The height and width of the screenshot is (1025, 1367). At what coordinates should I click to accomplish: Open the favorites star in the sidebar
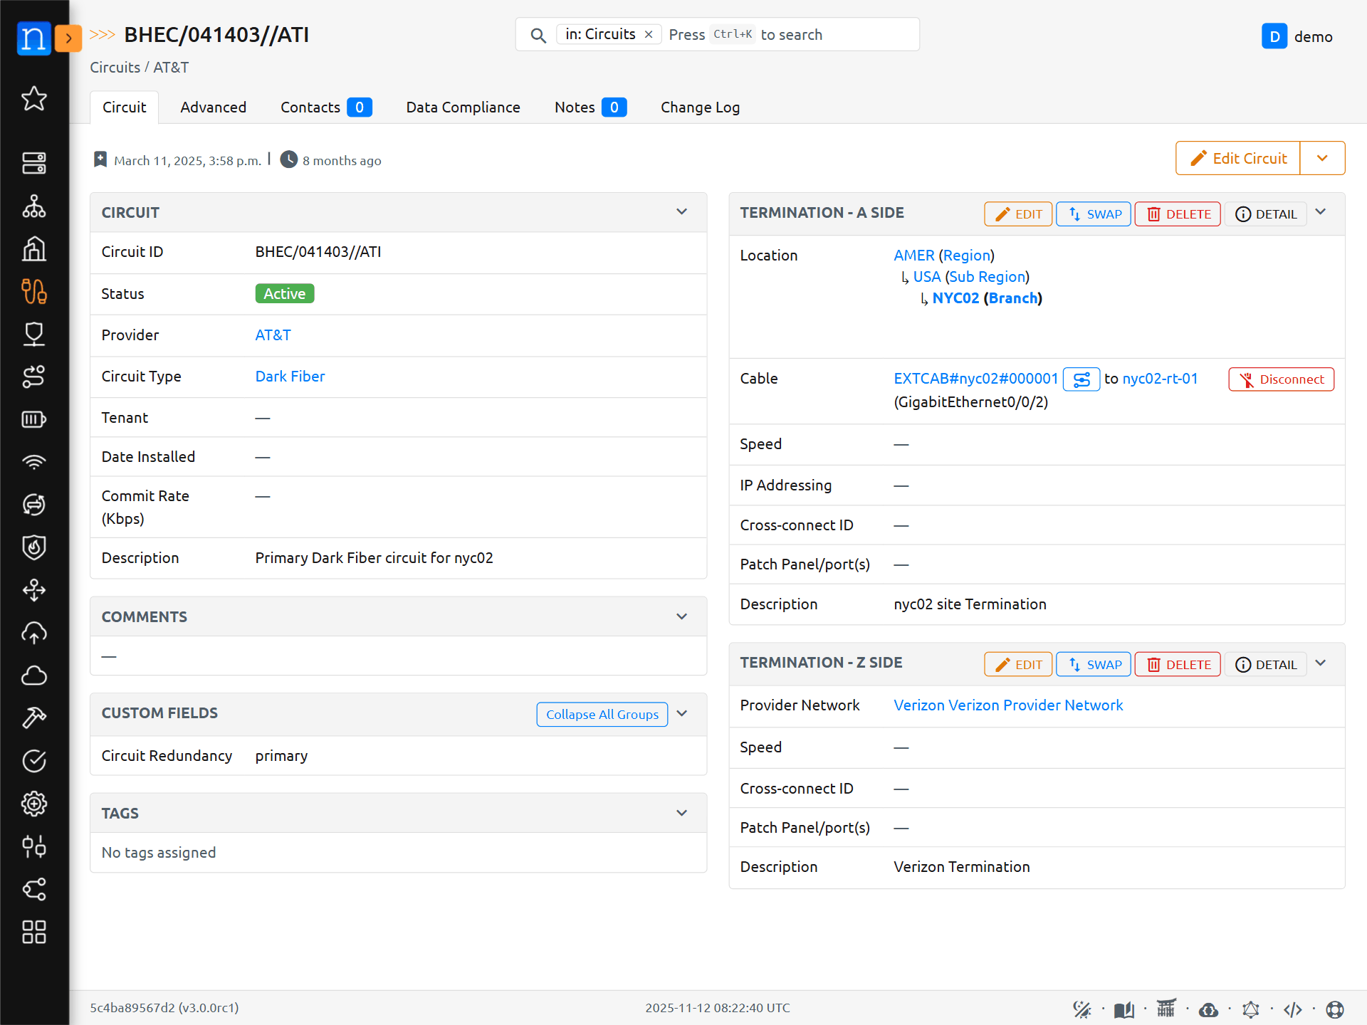tap(34, 99)
